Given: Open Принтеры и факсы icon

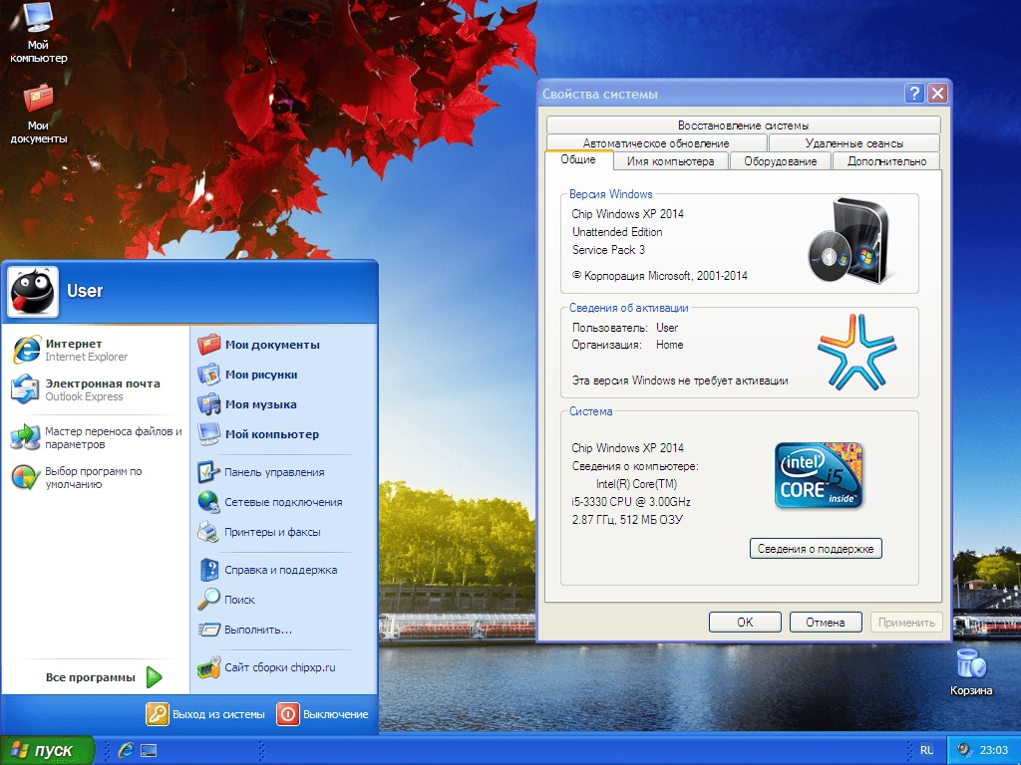Looking at the screenshot, I should pyautogui.click(x=209, y=532).
